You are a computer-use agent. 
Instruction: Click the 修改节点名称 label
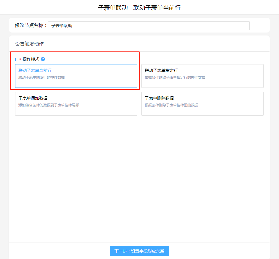click(x=31, y=25)
